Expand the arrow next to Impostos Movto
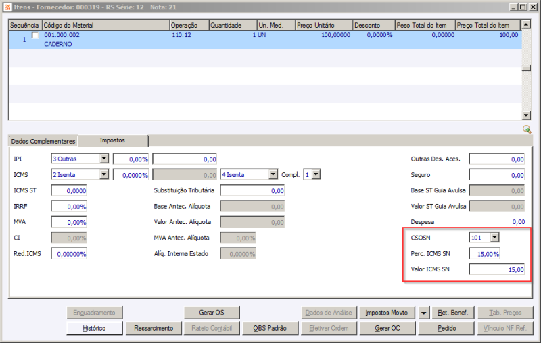This screenshot has width=541, height=343. pyautogui.click(x=423, y=313)
